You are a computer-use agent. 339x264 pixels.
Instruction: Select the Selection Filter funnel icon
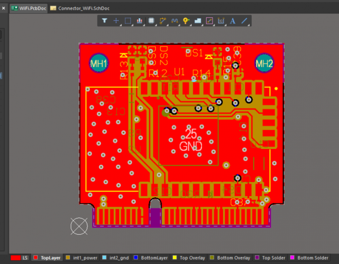click(x=105, y=21)
